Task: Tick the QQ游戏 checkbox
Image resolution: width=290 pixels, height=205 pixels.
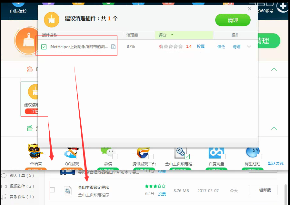Action: pos(79,157)
